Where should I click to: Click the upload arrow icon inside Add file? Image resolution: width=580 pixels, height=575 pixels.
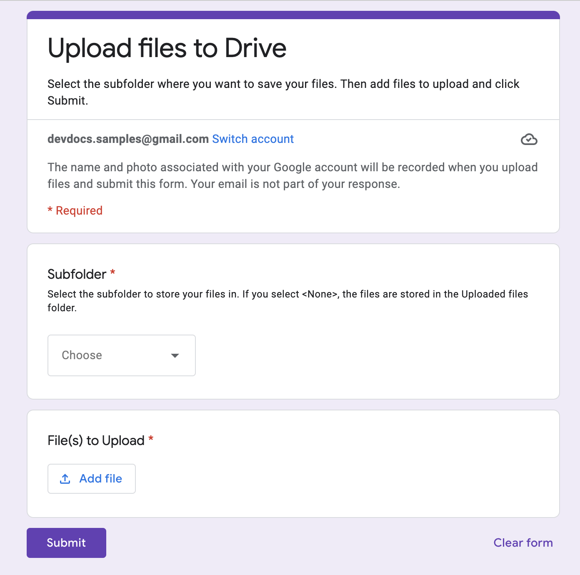[x=65, y=479]
